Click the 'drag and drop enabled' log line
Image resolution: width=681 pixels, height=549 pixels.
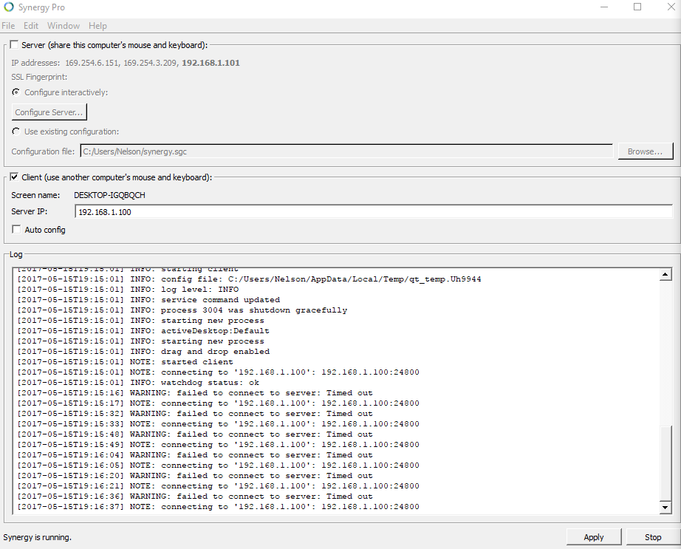(143, 352)
